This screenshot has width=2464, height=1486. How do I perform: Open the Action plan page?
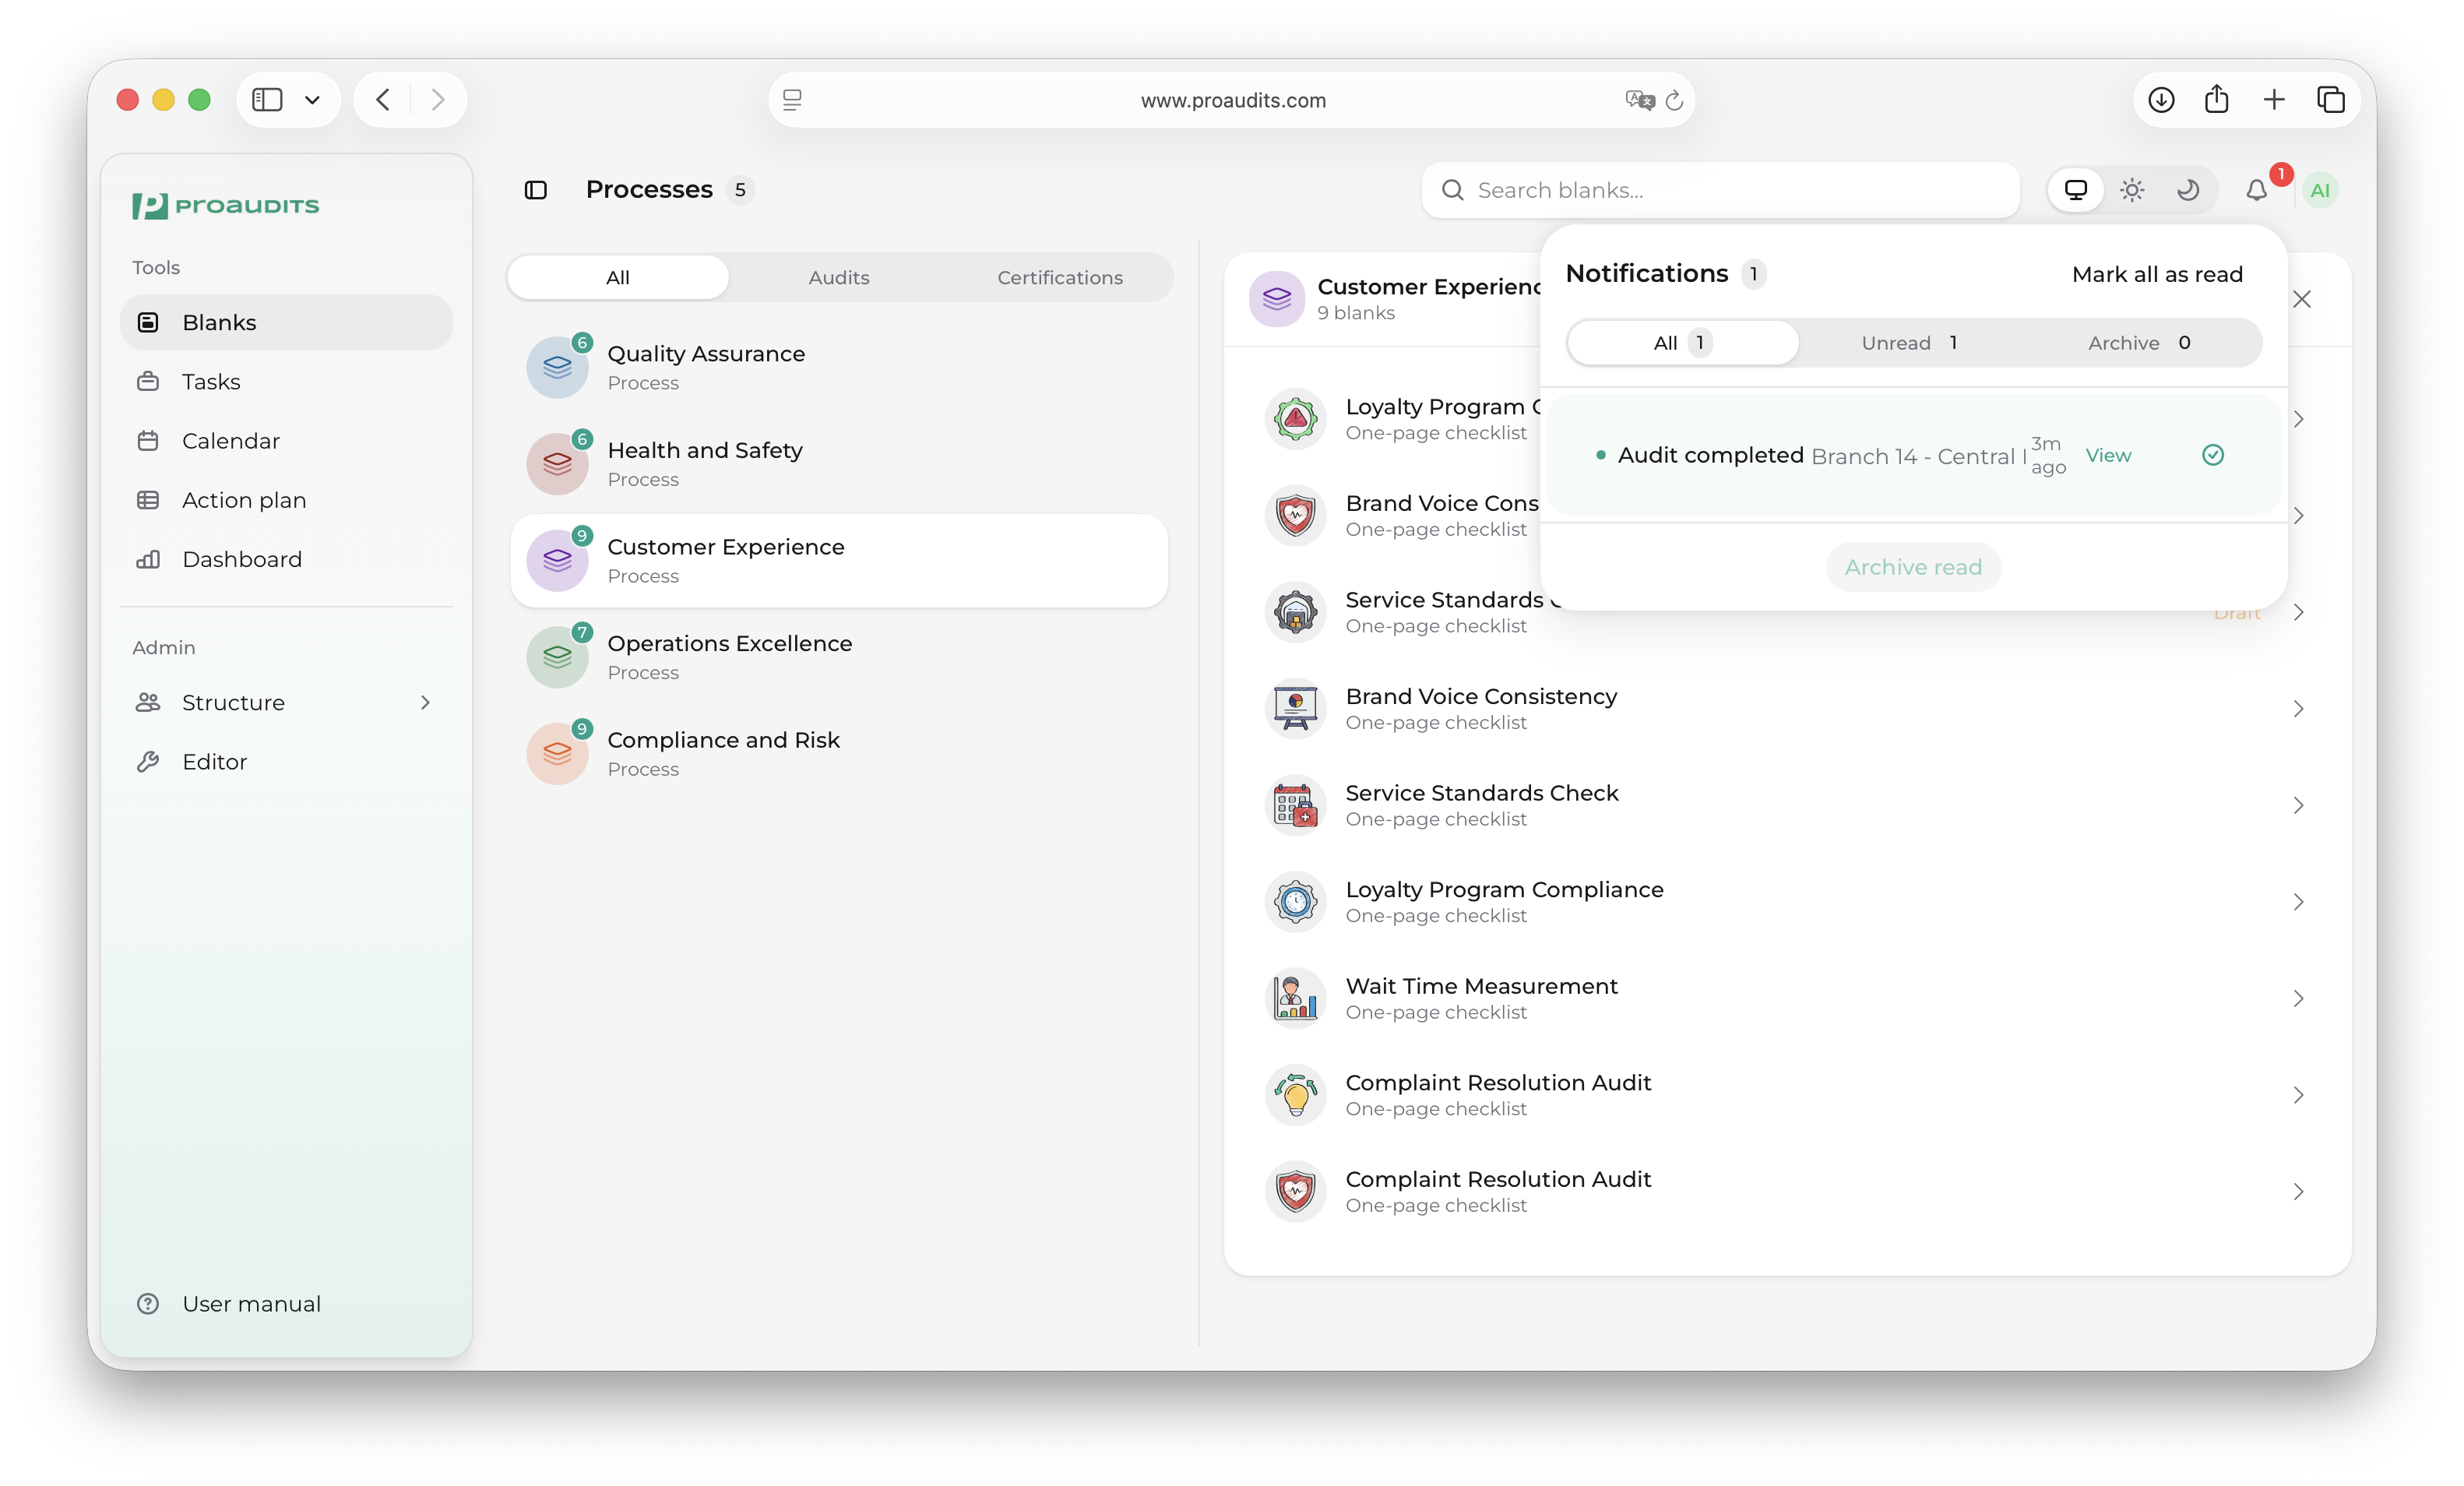pos(286,500)
